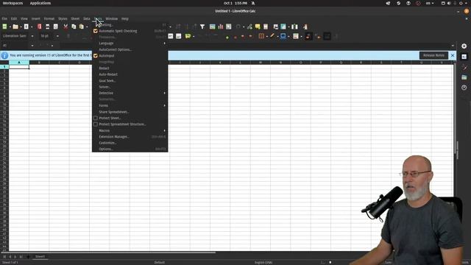471x265 pixels.
Task: Click the Pivot Table toolbar icon
Action: click(229, 26)
